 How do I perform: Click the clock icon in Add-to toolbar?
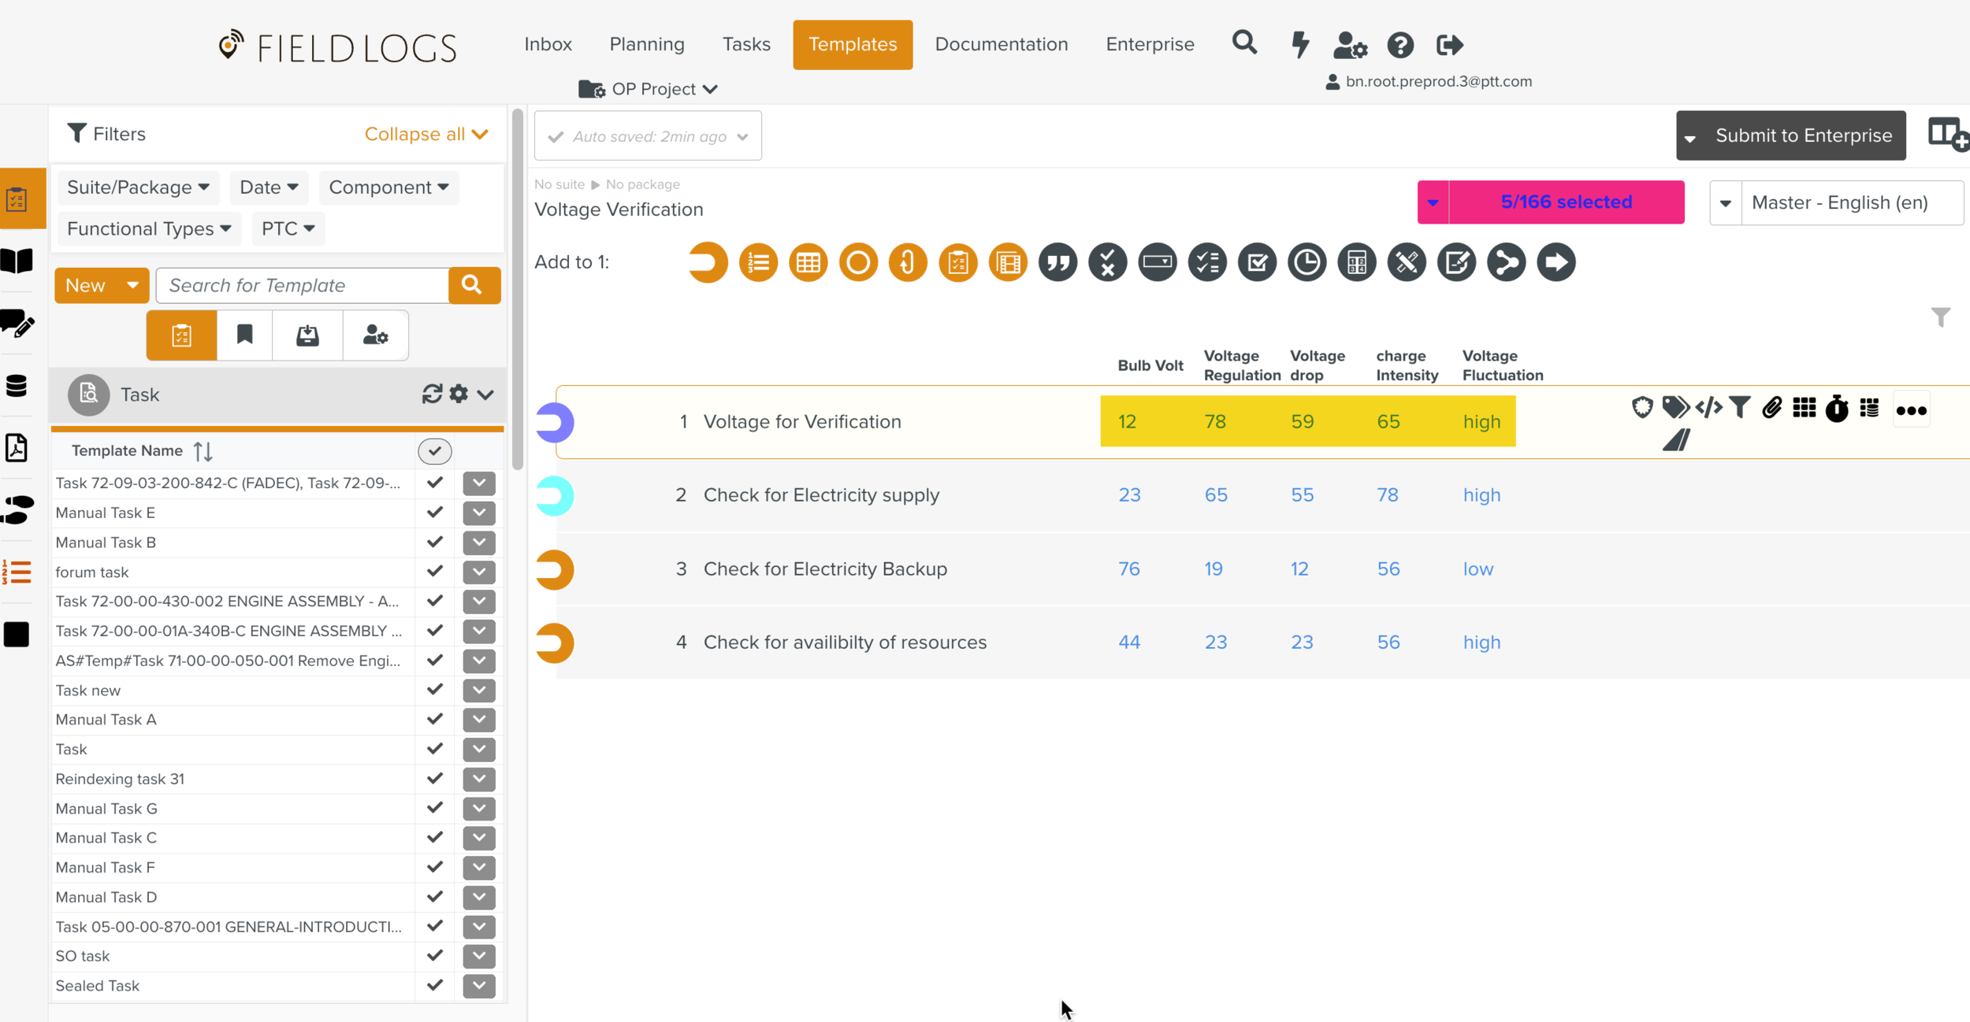click(x=1307, y=262)
